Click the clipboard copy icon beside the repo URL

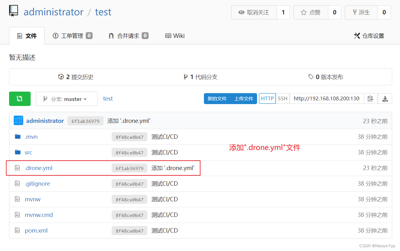click(371, 98)
